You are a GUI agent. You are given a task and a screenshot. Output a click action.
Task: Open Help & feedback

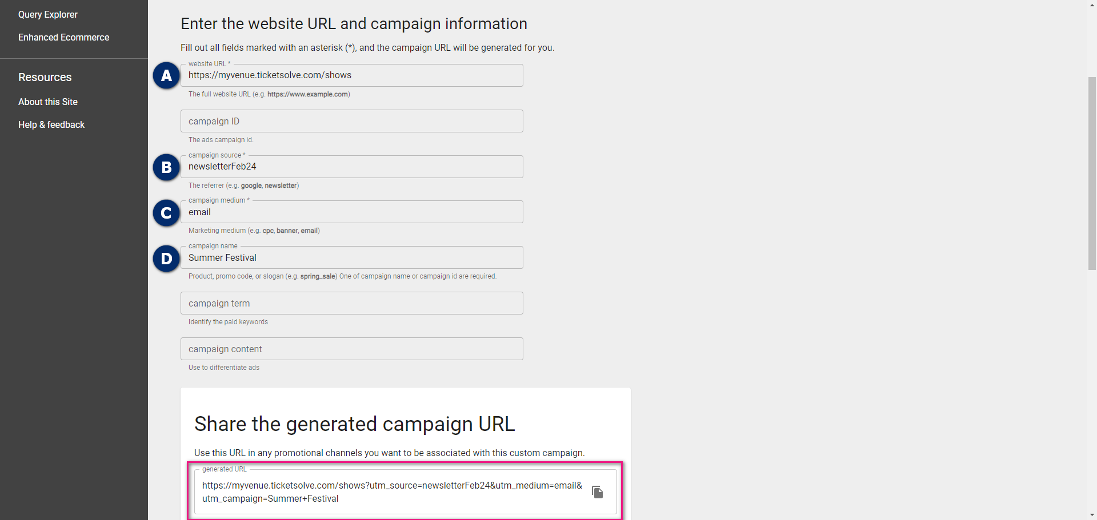pos(51,124)
